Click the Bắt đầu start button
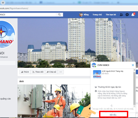The image size is (138, 118). [x=113, y=115]
